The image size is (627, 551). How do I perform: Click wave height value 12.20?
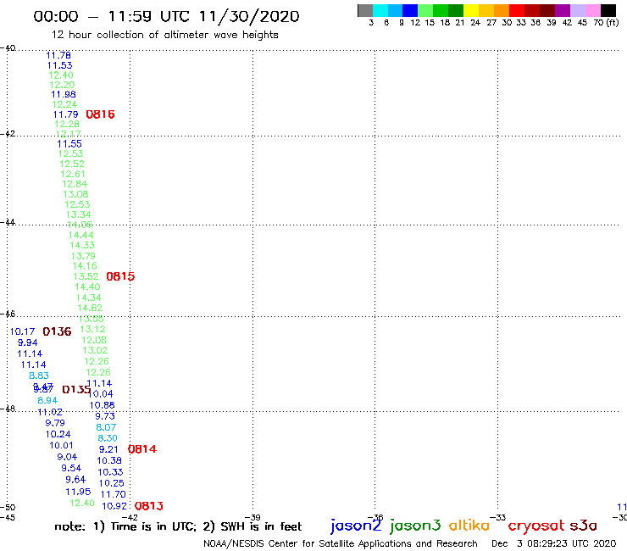pyautogui.click(x=62, y=85)
